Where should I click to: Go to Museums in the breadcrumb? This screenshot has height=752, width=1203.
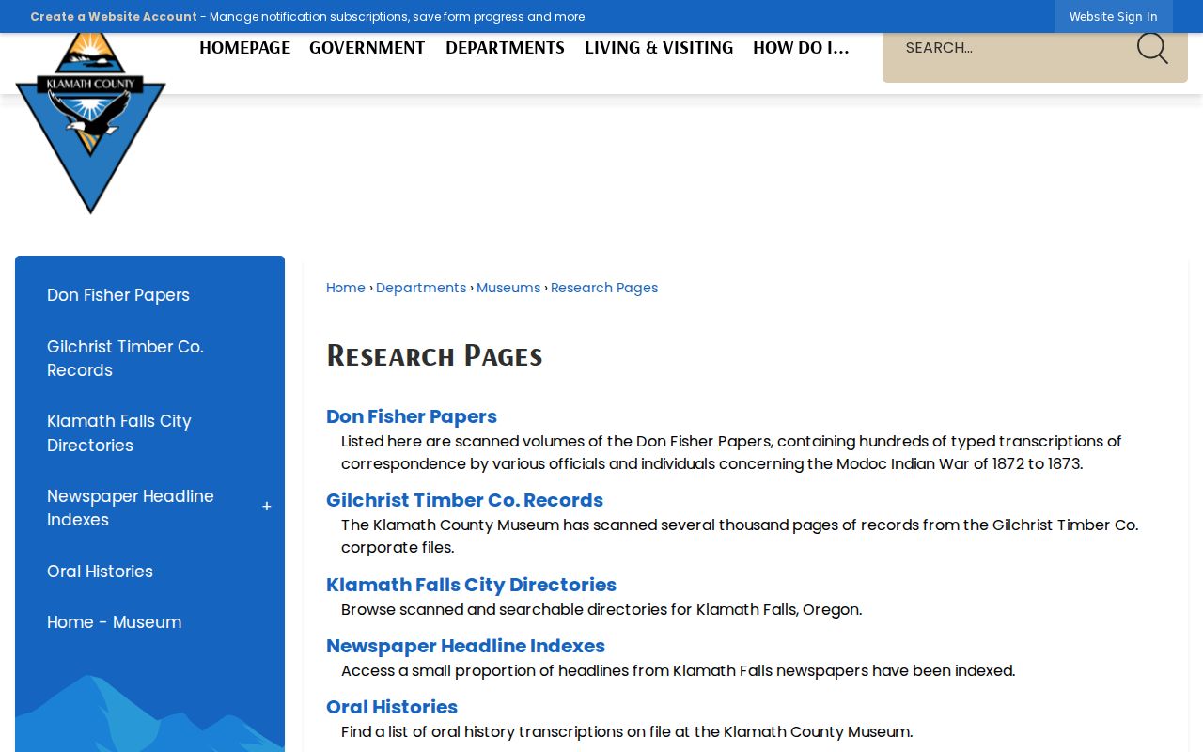click(x=508, y=288)
